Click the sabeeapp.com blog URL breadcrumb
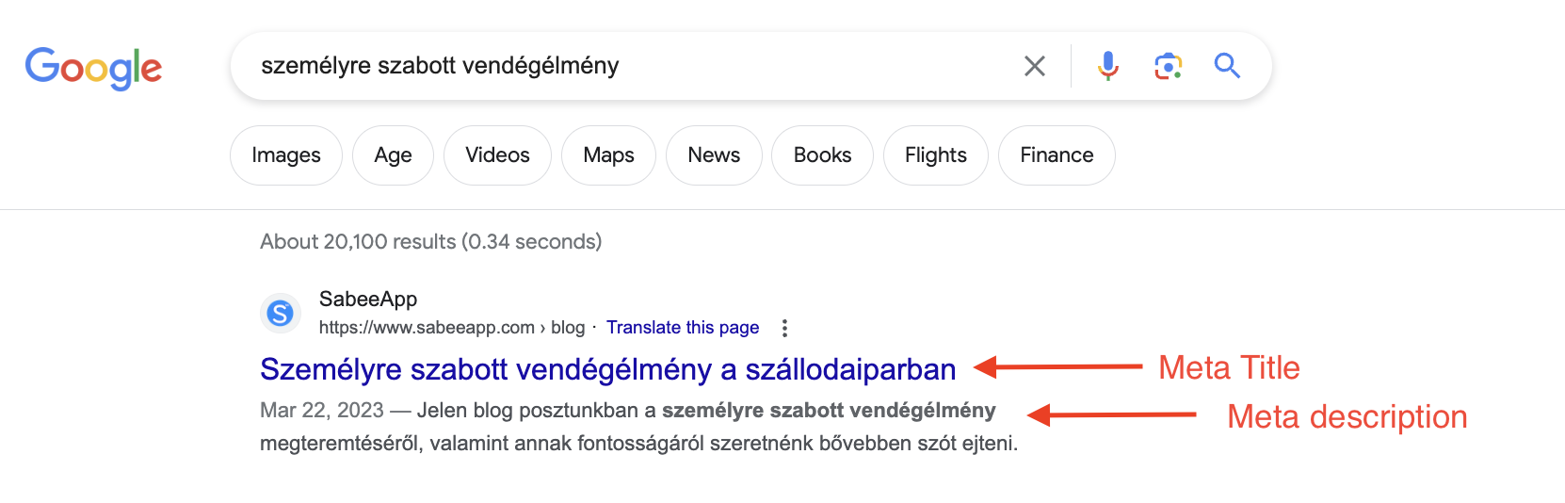The width and height of the screenshot is (1565, 503). coord(452,327)
